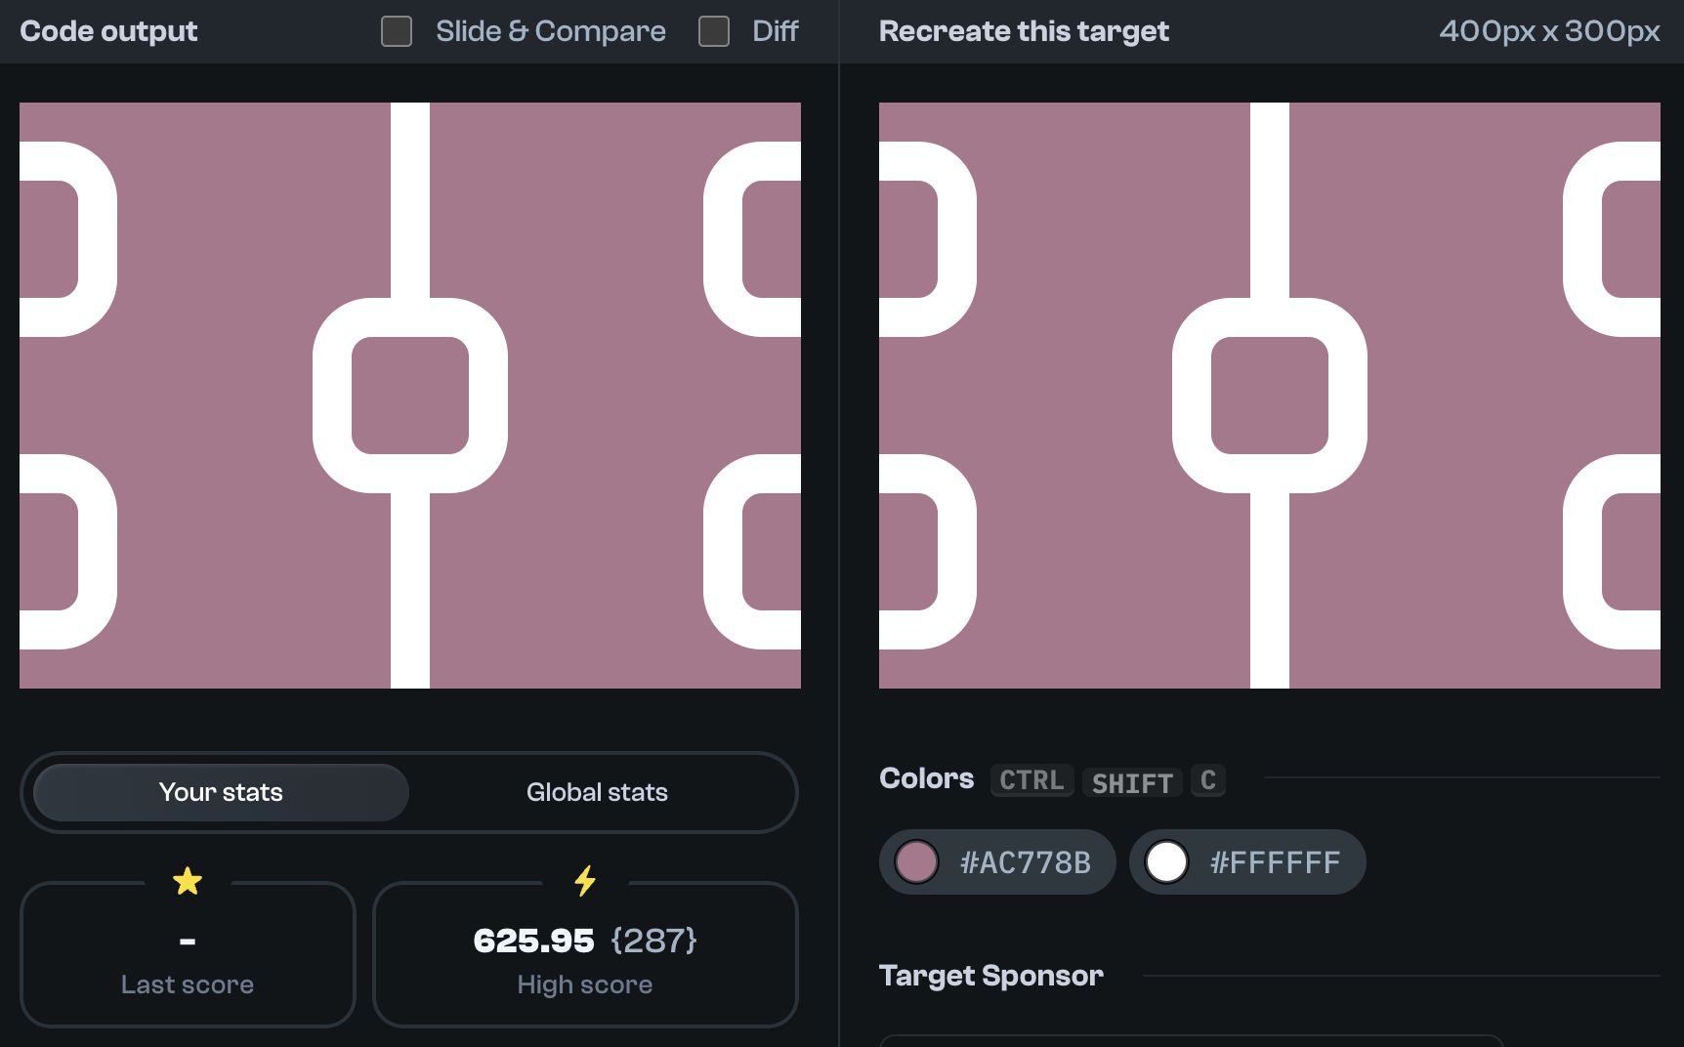Click the Target Sponsor heading
The height and width of the screenshot is (1047, 1684).
990,975
